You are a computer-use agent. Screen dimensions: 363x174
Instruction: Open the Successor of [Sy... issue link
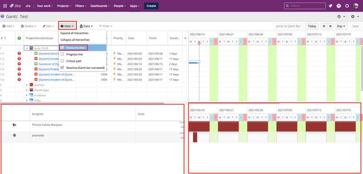coord(48,64)
